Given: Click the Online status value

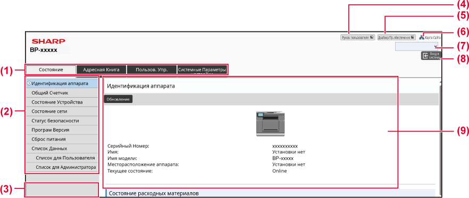Looking at the screenshot, I should pyautogui.click(x=279, y=171).
